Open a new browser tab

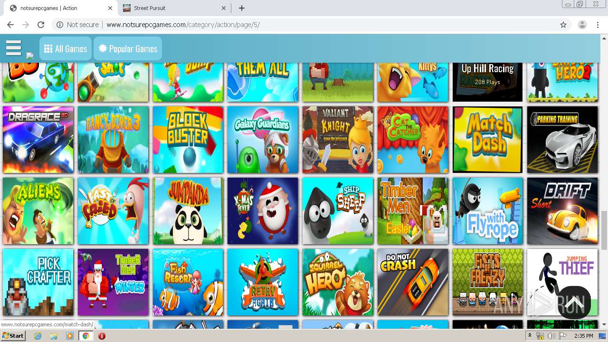[242, 8]
